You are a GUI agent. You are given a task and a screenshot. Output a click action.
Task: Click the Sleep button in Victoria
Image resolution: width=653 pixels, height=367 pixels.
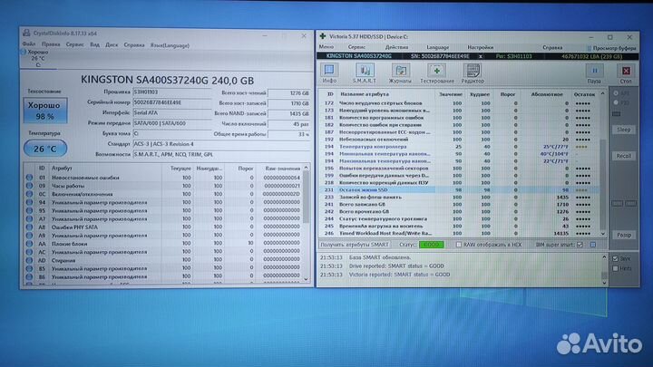623,130
